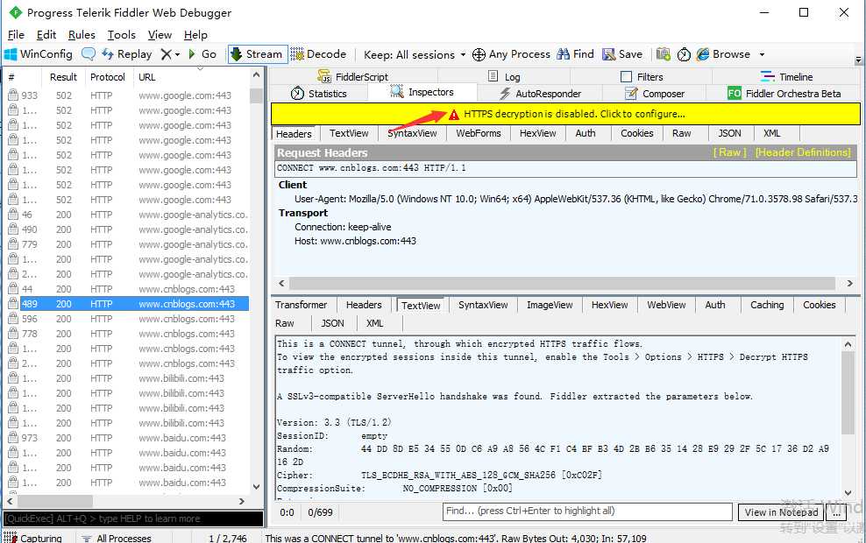Sort sessions by the Result column

(63, 77)
